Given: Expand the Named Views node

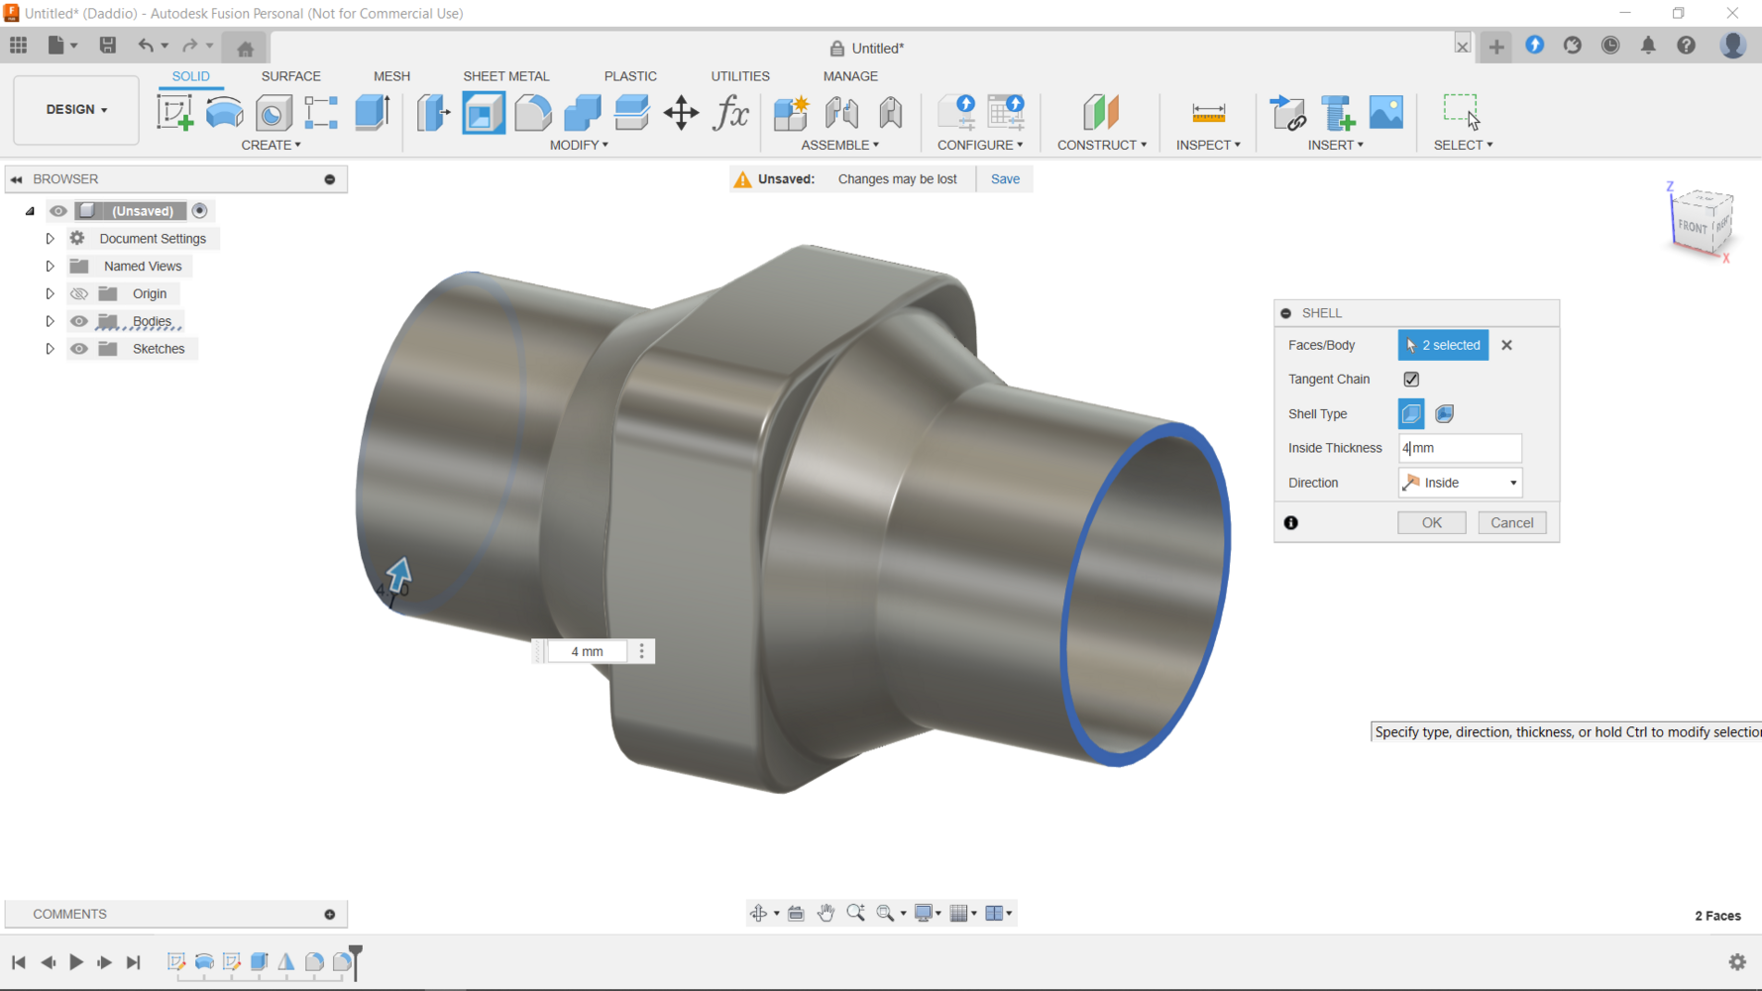Looking at the screenshot, I should [x=50, y=267].
